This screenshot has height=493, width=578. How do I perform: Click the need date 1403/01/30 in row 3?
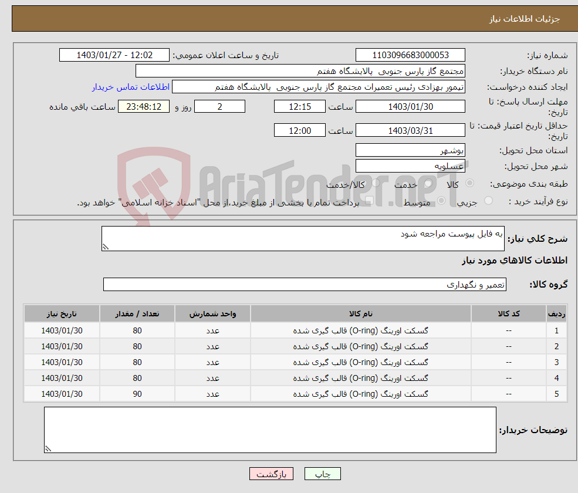pyautogui.click(x=62, y=363)
